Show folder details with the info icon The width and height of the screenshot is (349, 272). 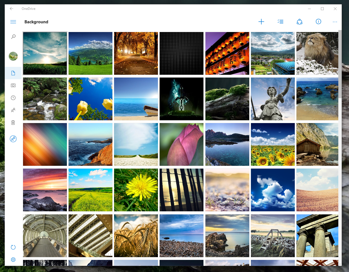point(318,22)
